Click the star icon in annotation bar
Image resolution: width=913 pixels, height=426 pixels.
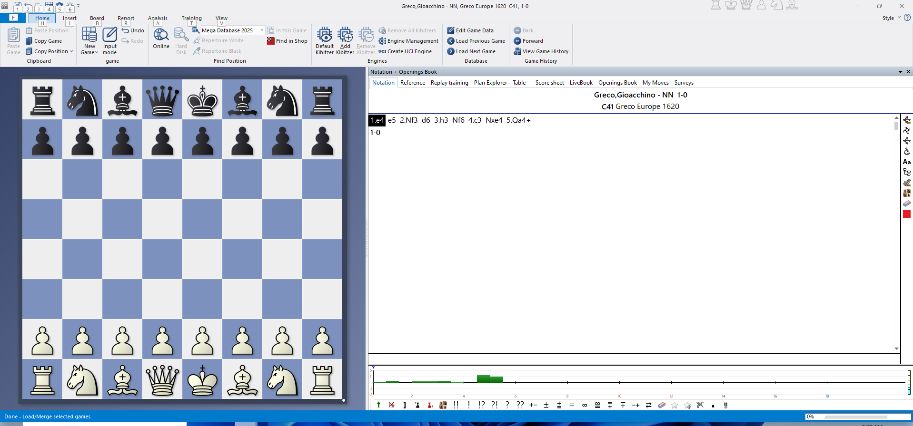click(674, 405)
